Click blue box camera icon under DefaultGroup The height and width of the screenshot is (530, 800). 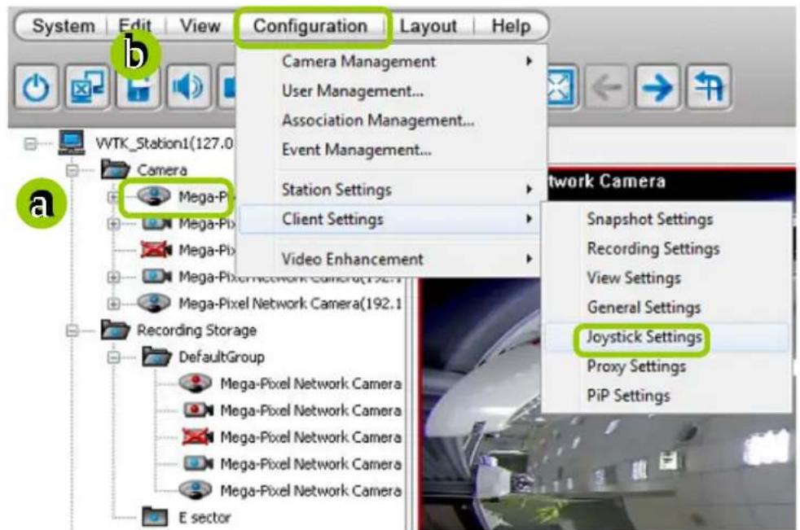(199, 463)
